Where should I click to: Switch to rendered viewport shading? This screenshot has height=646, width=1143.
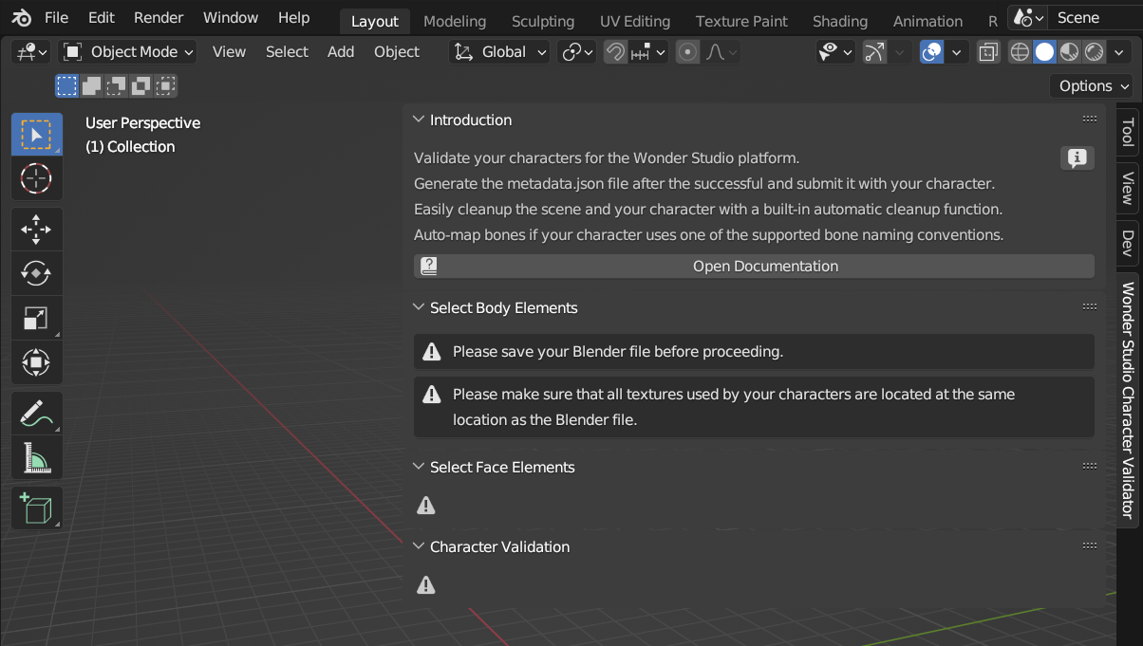[x=1094, y=52]
